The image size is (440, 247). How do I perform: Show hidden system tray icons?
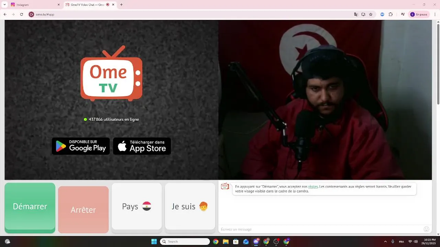pos(385,242)
